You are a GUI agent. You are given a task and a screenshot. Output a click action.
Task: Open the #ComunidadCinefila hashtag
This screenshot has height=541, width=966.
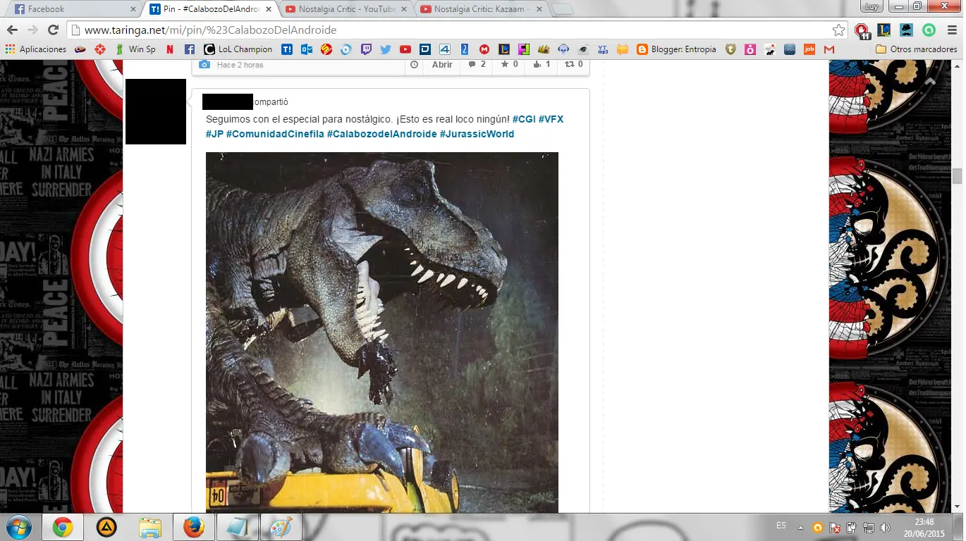coord(275,134)
